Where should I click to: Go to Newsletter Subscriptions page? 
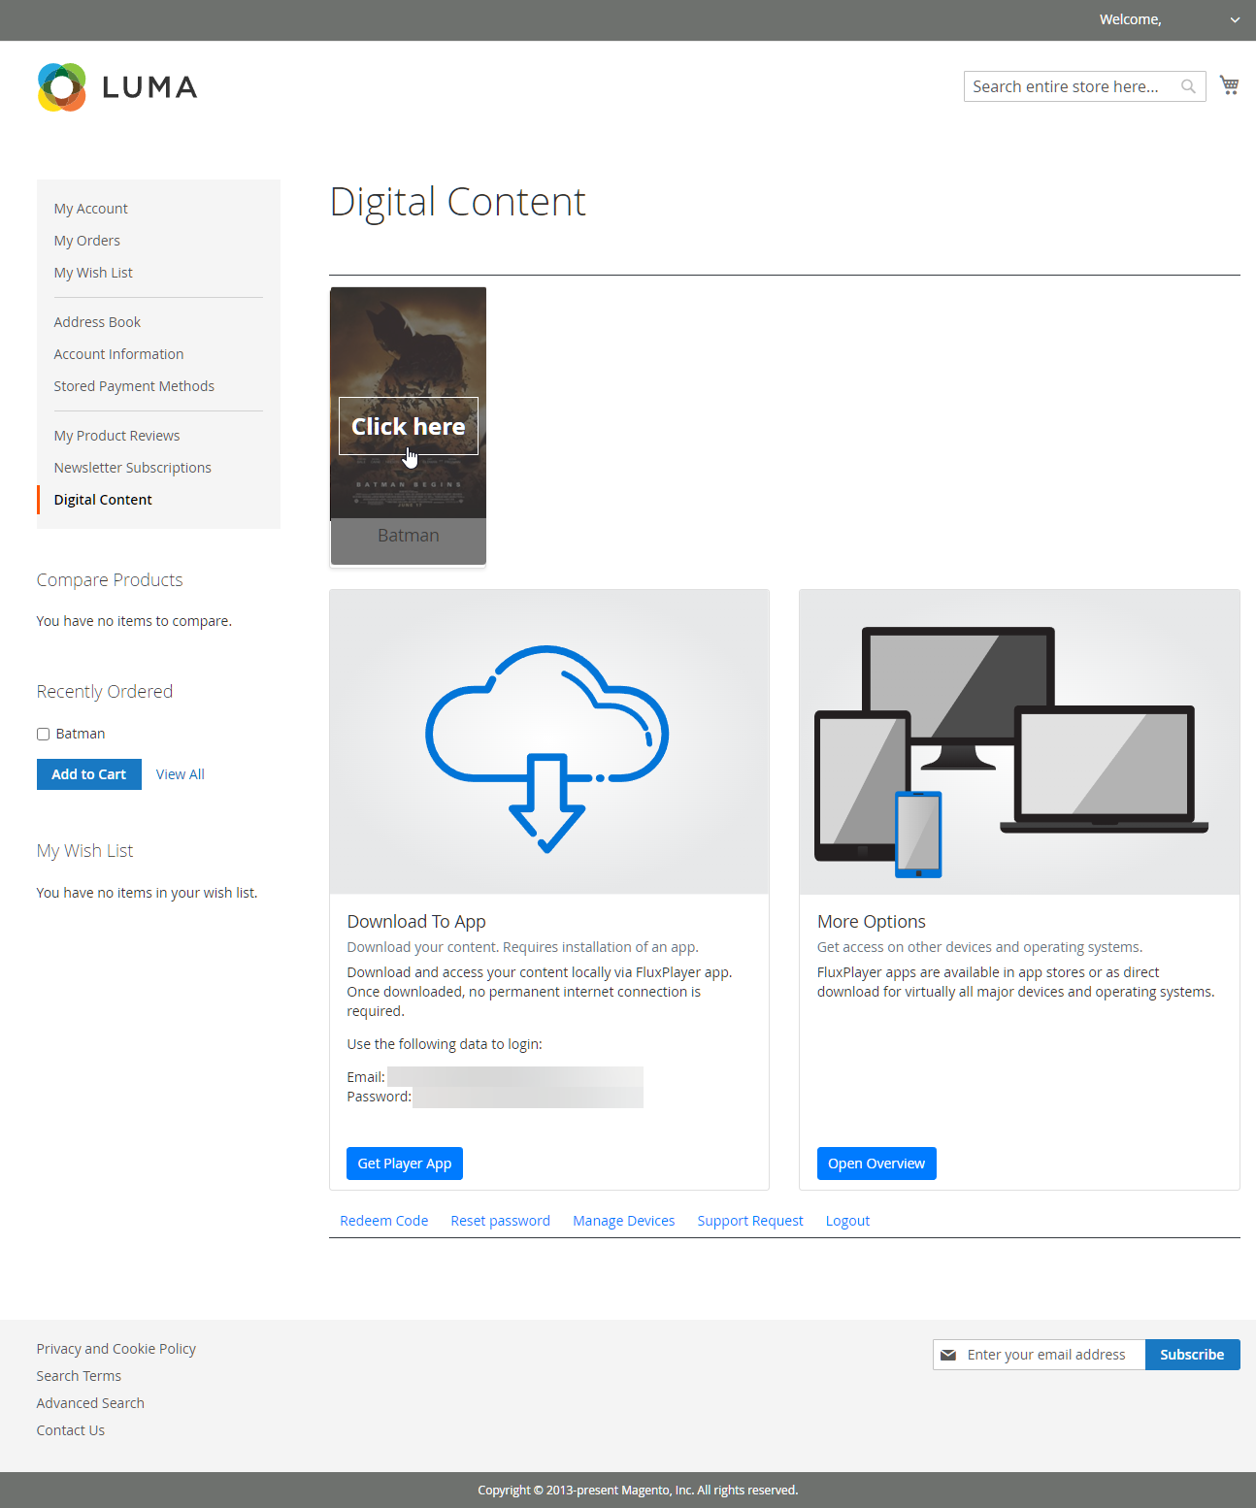132,468
